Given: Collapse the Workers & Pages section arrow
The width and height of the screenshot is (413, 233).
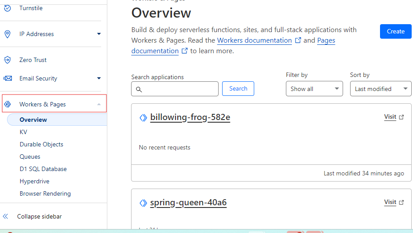Looking at the screenshot, I should [99, 104].
